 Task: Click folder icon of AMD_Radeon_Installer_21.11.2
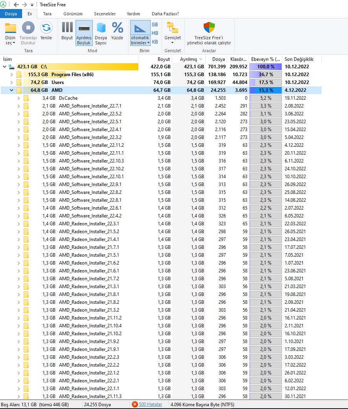click(26, 318)
